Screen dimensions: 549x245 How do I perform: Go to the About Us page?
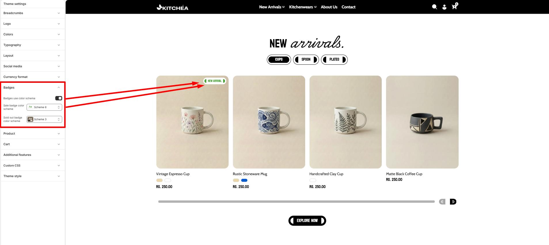[329, 7]
